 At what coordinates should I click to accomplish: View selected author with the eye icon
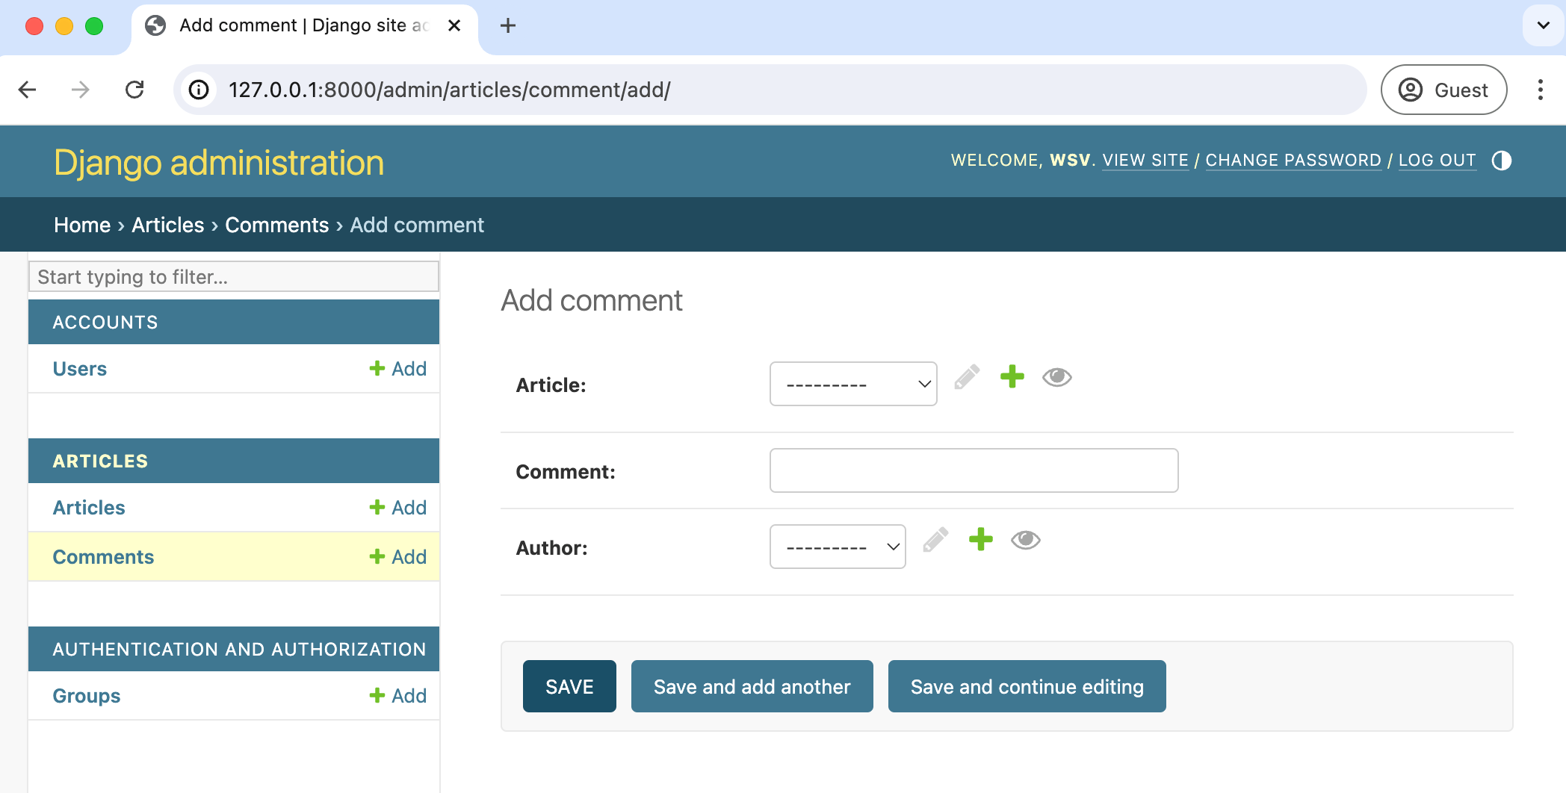tap(1026, 539)
